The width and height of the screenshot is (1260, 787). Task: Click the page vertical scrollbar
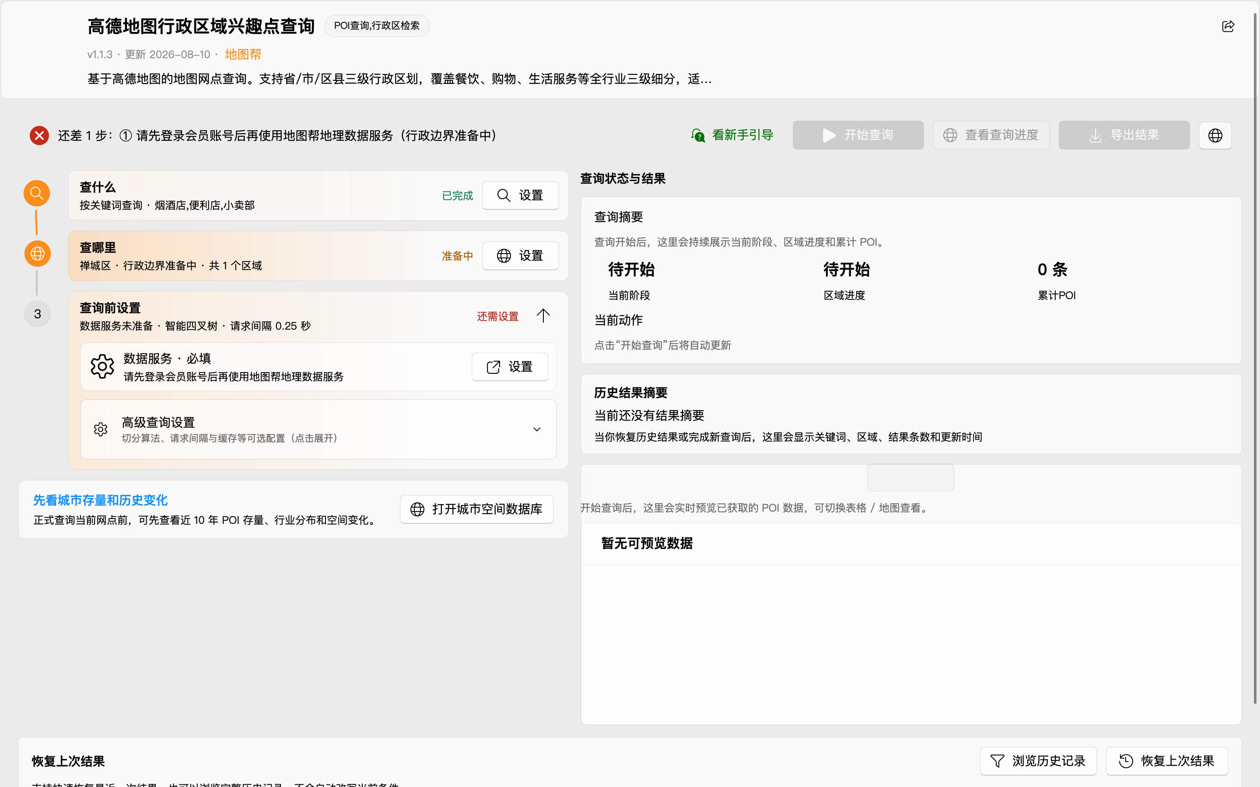tap(1255, 359)
